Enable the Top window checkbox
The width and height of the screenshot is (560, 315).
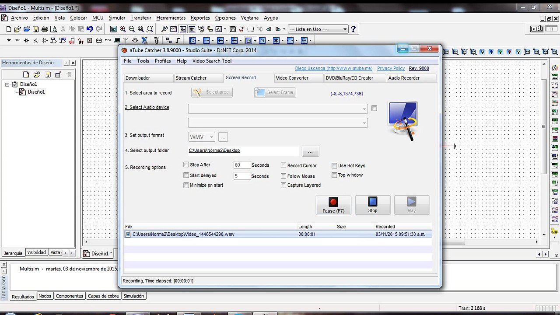click(x=334, y=175)
